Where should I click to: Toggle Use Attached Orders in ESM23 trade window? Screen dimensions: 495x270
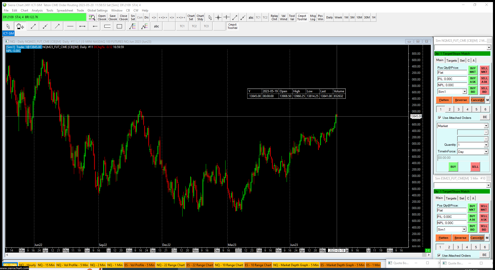click(x=439, y=256)
